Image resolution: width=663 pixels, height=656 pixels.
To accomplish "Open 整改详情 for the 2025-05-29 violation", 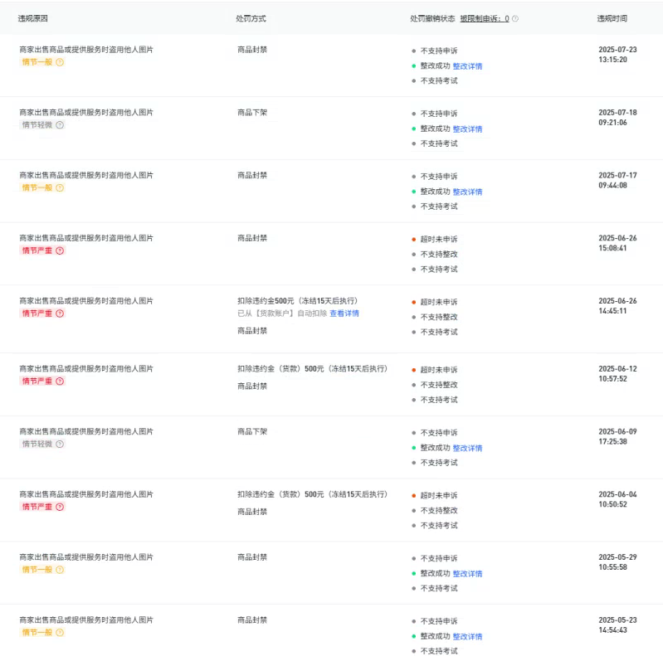I will [467, 574].
